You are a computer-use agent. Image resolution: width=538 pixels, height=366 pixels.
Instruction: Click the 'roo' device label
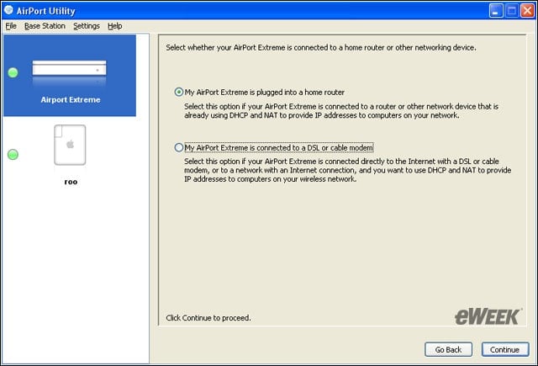(x=71, y=182)
